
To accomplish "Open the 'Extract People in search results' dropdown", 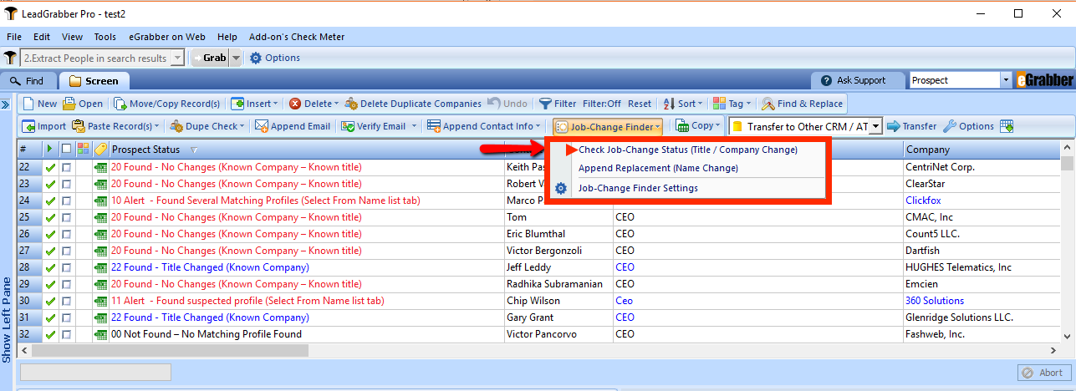I will point(177,58).
